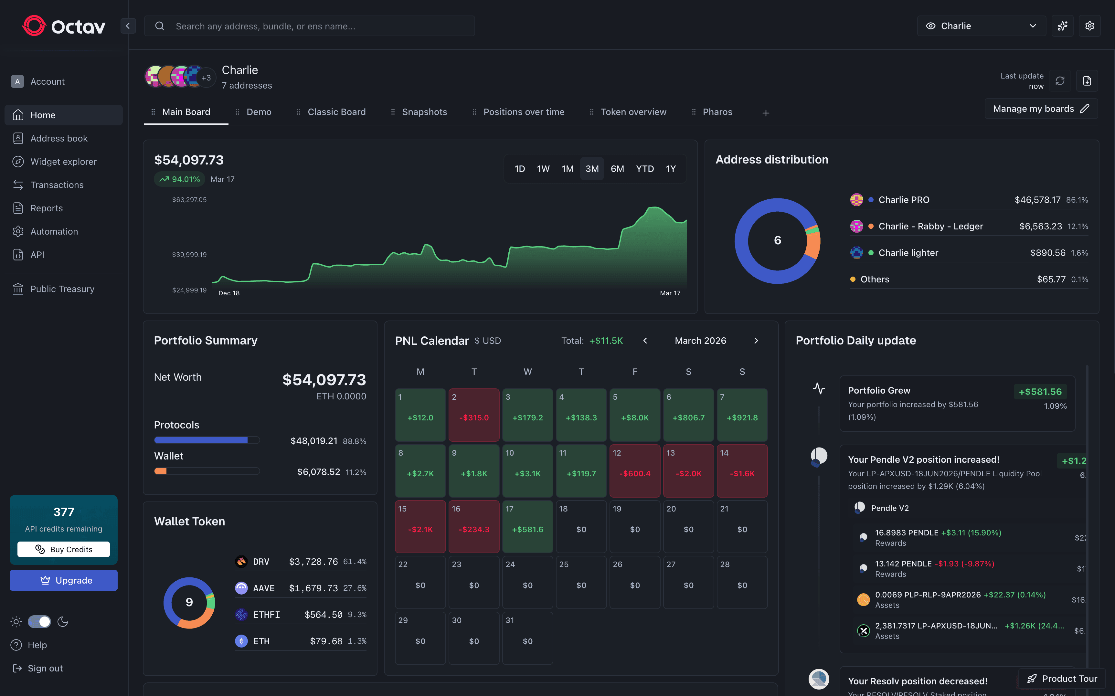Image resolution: width=1115 pixels, height=696 pixels.
Task: Click the pencil icon next to Manage my boards
Action: pos(1085,108)
